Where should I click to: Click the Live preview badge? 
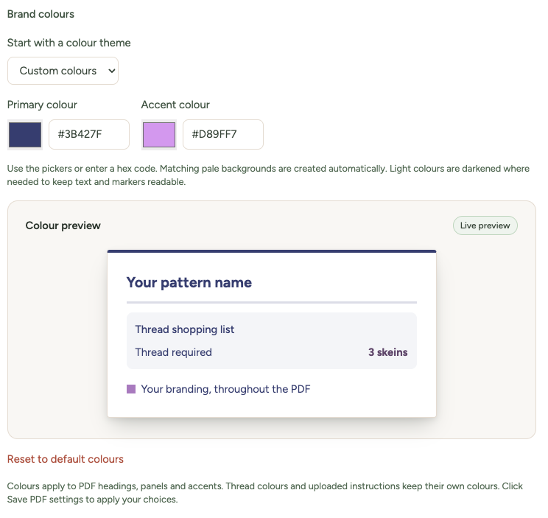(x=485, y=225)
